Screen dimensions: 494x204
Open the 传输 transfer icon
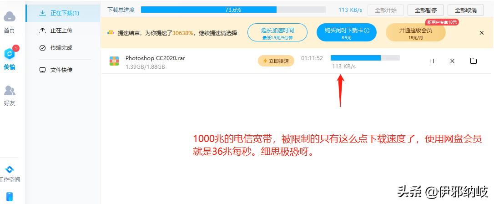tap(10, 54)
